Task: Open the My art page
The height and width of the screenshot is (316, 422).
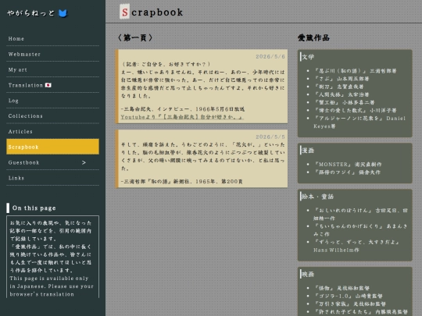Action: (53, 70)
